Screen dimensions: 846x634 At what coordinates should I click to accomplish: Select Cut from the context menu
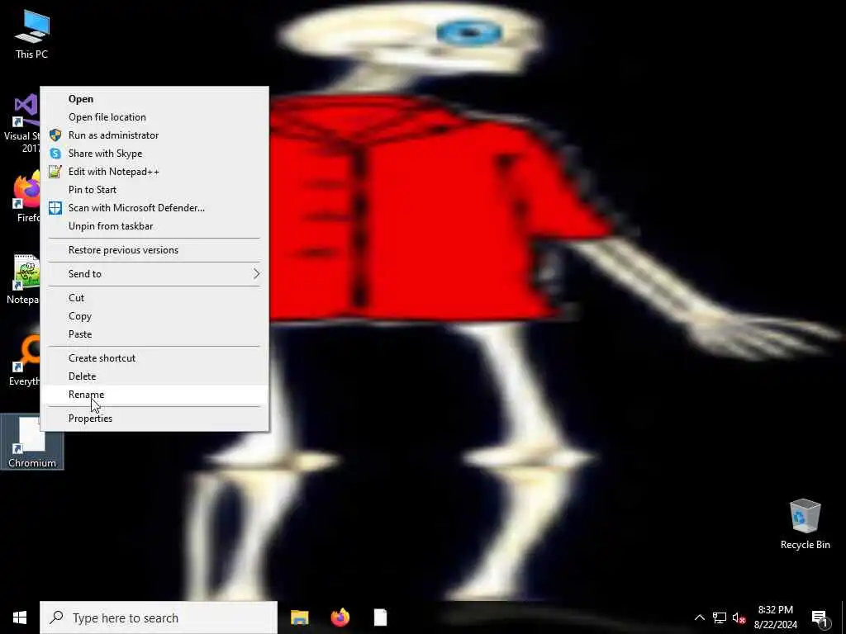tap(154, 297)
